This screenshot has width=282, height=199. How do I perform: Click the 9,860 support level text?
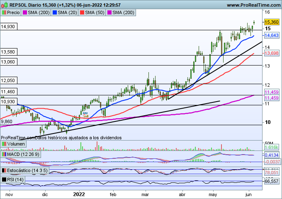click(7, 121)
